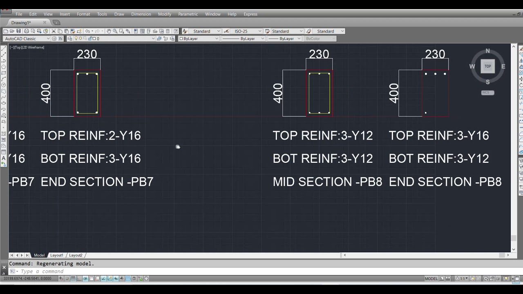Select the Zoom Window tool
The width and height of the screenshot is (523, 294).
(x=121, y=31)
